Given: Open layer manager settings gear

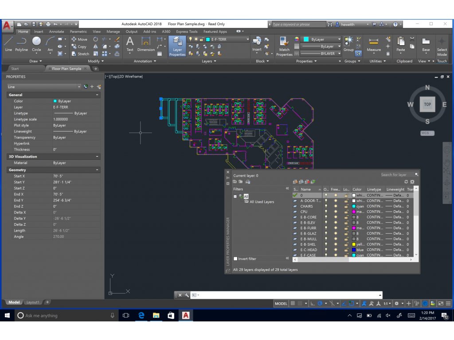Looking at the screenshot, I should [412, 182].
